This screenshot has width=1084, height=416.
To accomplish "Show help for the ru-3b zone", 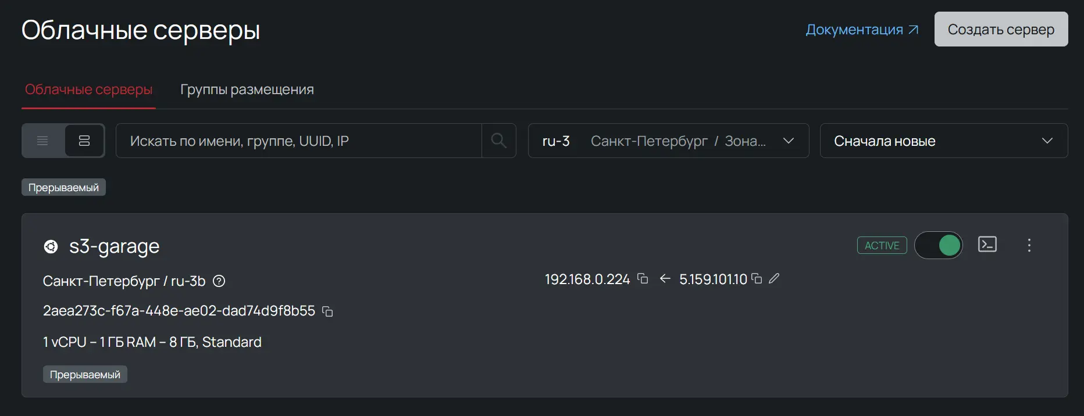I will (x=219, y=281).
